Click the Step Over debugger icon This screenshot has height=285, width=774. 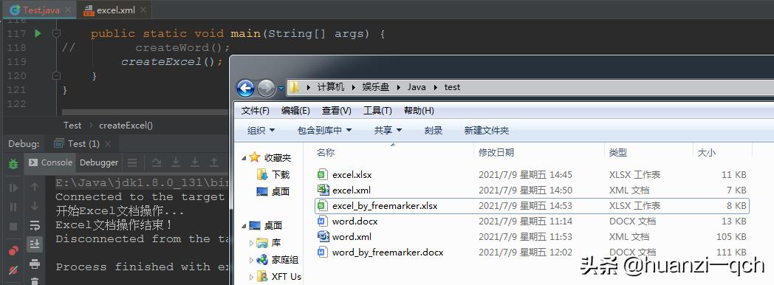(157, 162)
